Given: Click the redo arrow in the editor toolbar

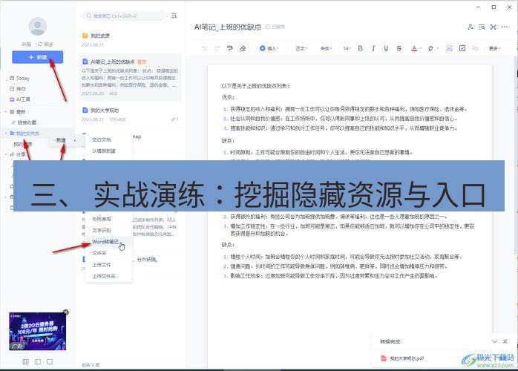Looking at the screenshot, I should click(x=217, y=48).
